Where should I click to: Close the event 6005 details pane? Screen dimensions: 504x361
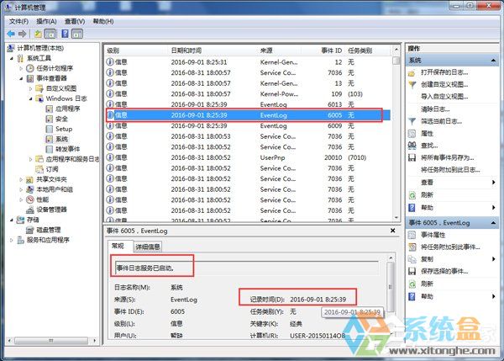(392, 231)
